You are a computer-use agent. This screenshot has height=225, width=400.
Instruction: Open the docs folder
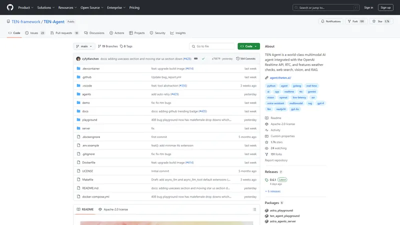click(x=85, y=111)
